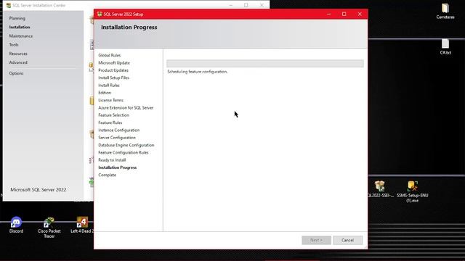Viewport: 465px width, 261px height.
Task: Select Planning in Installation Center
Action: pos(17,18)
